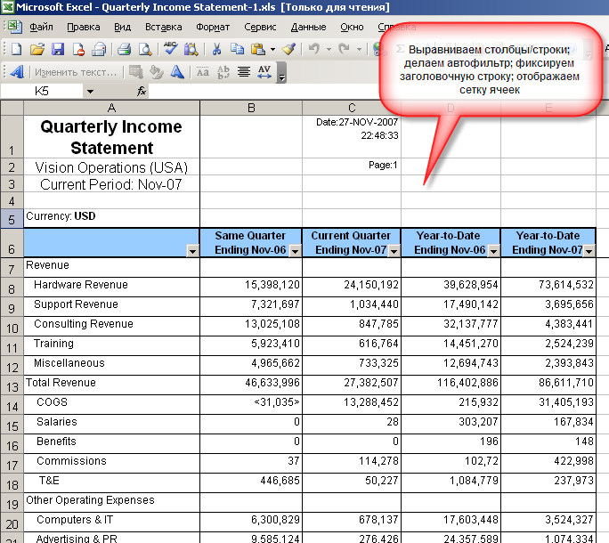Expand the Paste options dropdown arrow
The width and height of the screenshot is (609, 543).
pos(272,50)
